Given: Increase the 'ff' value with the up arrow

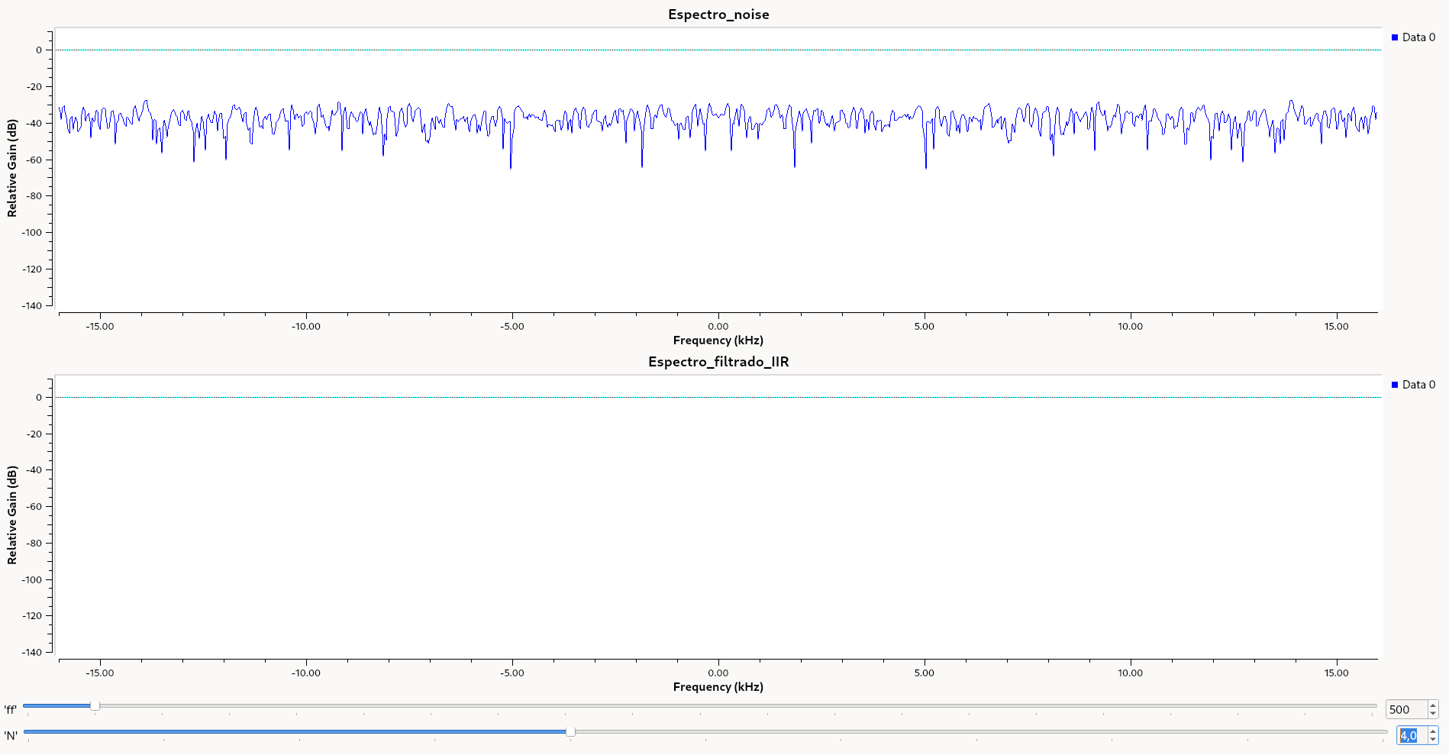Looking at the screenshot, I should [1433, 705].
